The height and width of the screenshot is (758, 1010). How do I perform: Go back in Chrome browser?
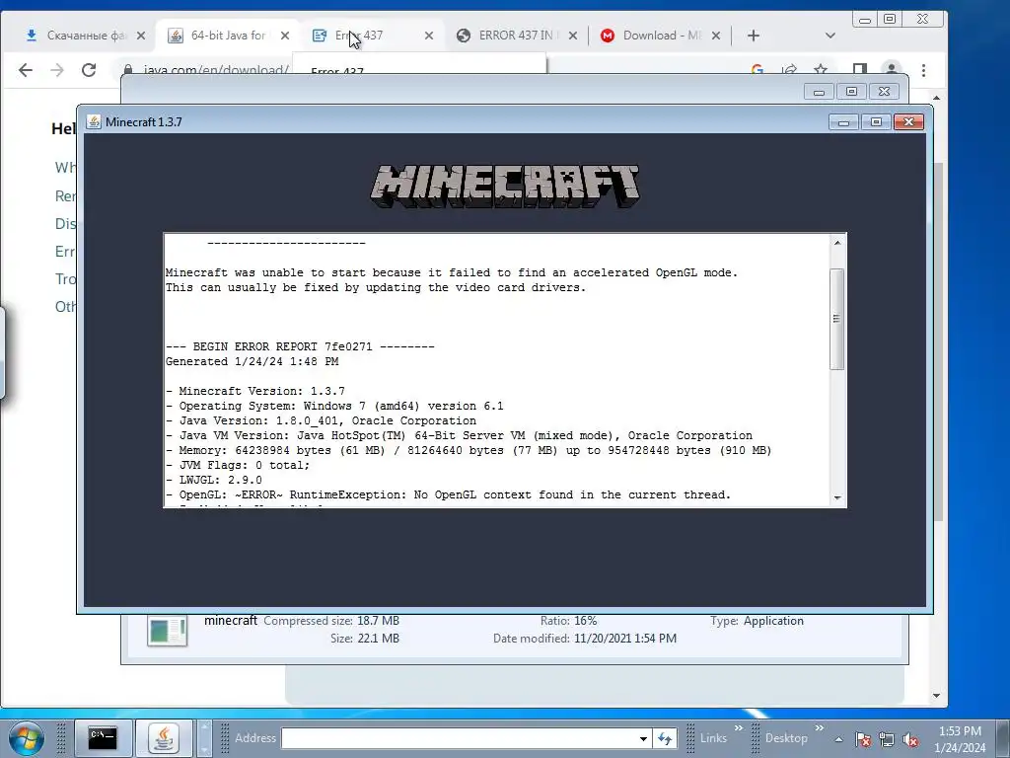click(x=25, y=70)
